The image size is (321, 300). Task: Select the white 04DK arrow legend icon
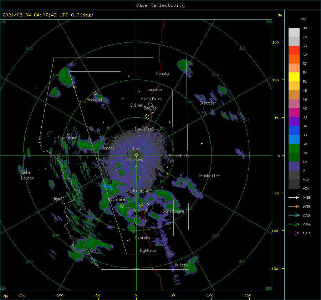294,197
